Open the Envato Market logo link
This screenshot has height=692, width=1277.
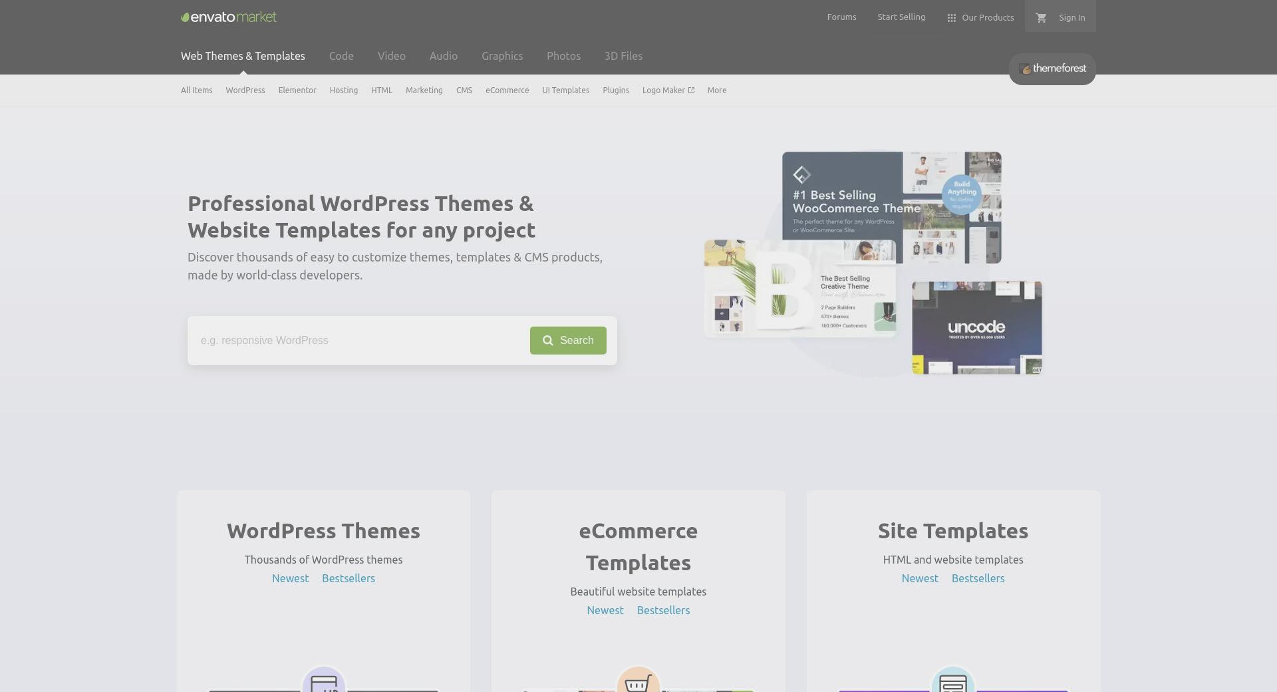[x=229, y=17]
